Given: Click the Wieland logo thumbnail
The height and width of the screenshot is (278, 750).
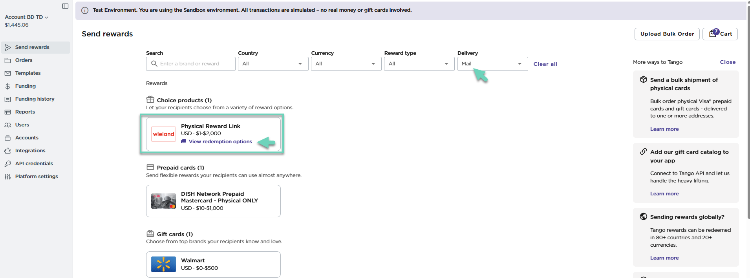Looking at the screenshot, I should 163,134.
